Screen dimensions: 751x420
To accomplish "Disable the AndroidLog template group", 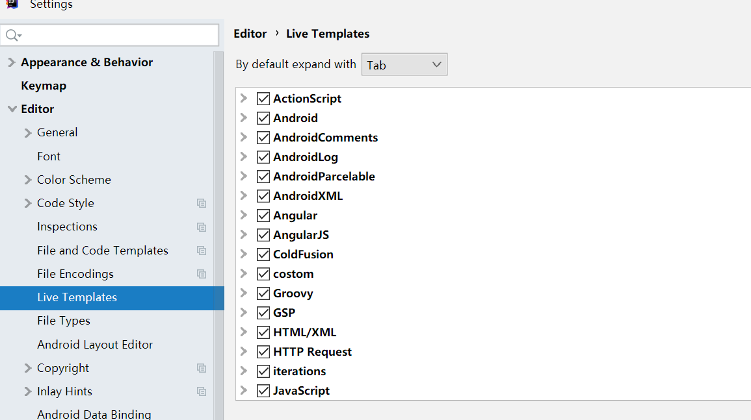I will pyautogui.click(x=263, y=157).
